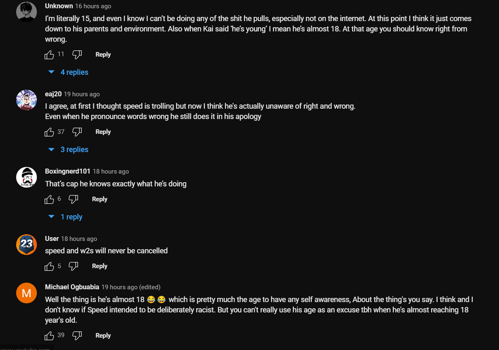
Task: Dislike Michael Ogbuabia's comment
Action: [77, 335]
